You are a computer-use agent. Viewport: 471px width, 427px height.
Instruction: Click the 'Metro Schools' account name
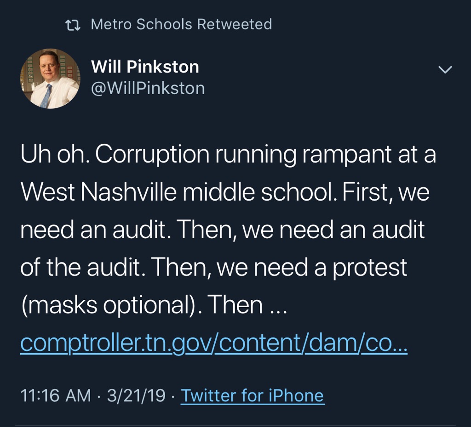142,24
